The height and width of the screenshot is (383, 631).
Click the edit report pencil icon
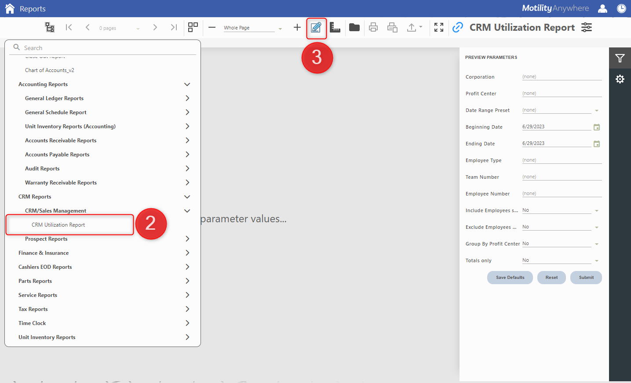click(x=316, y=28)
